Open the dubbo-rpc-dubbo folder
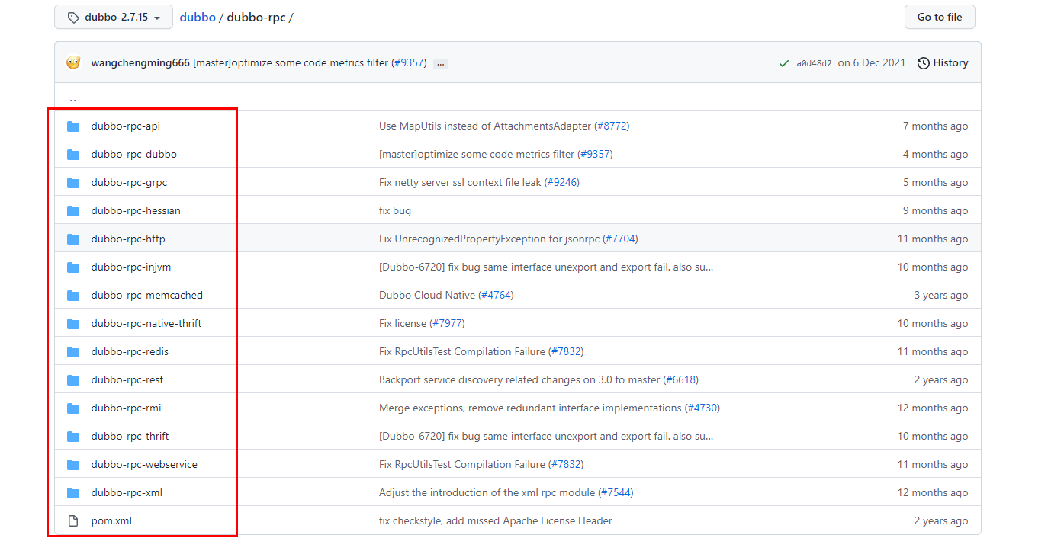 [133, 154]
